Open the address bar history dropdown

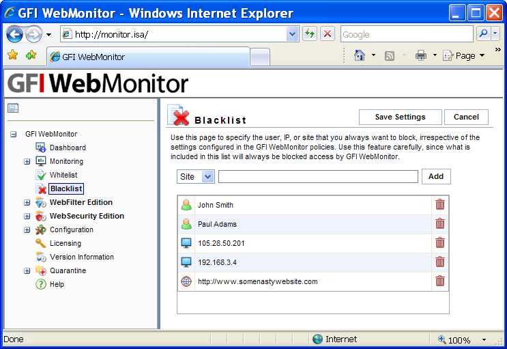292,34
